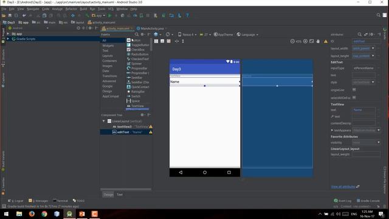Click the warning icon on the textView3 row
Screen dimensions: 389x219
(151, 127)
